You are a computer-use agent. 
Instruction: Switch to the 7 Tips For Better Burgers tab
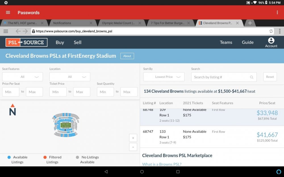168,23
